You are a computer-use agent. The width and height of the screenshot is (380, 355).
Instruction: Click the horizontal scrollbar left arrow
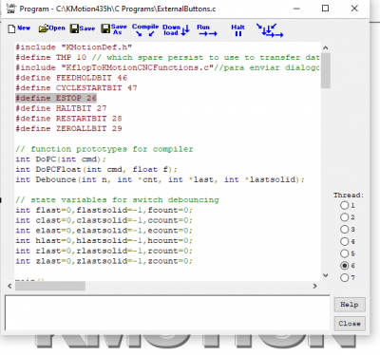point(9,286)
